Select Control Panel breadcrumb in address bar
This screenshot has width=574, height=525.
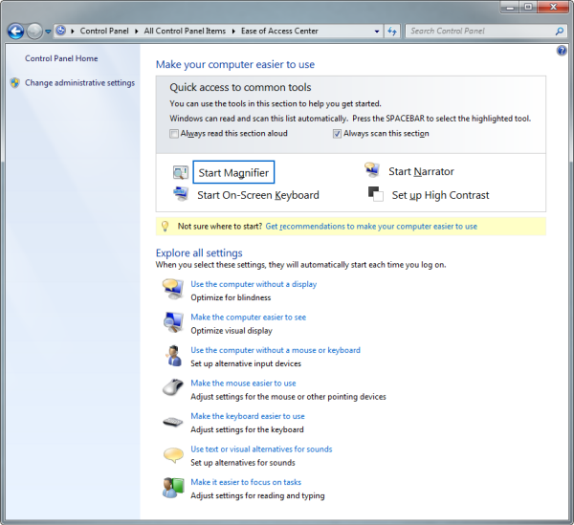104,32
